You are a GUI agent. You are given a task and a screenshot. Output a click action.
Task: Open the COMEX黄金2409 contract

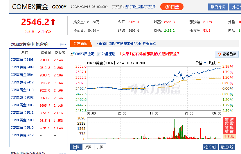pyautogui.click(x=22, y=67)
